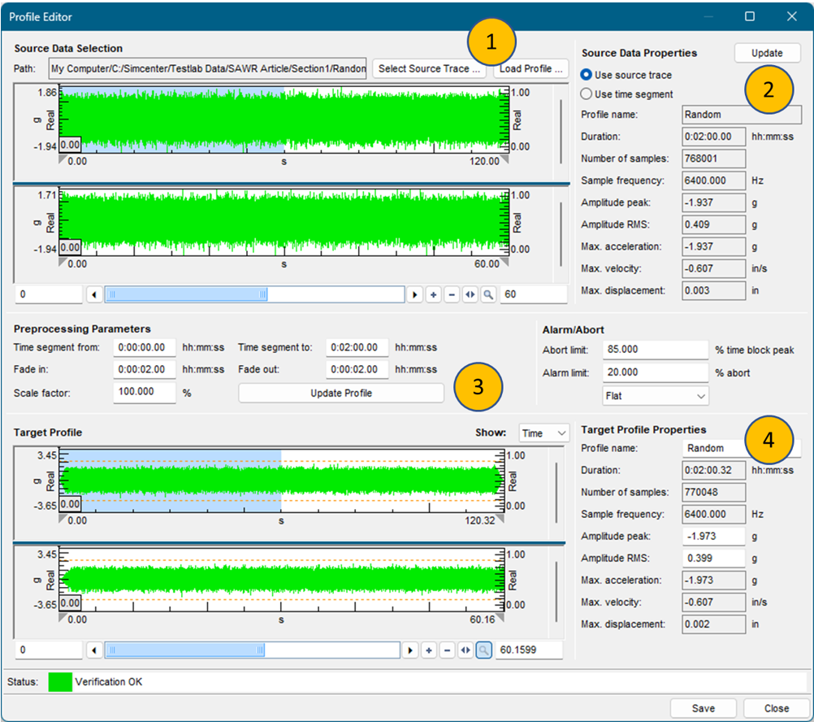Screen dimensions: 814x722
Task: Click the Abort limit input field
Action: 655,350
